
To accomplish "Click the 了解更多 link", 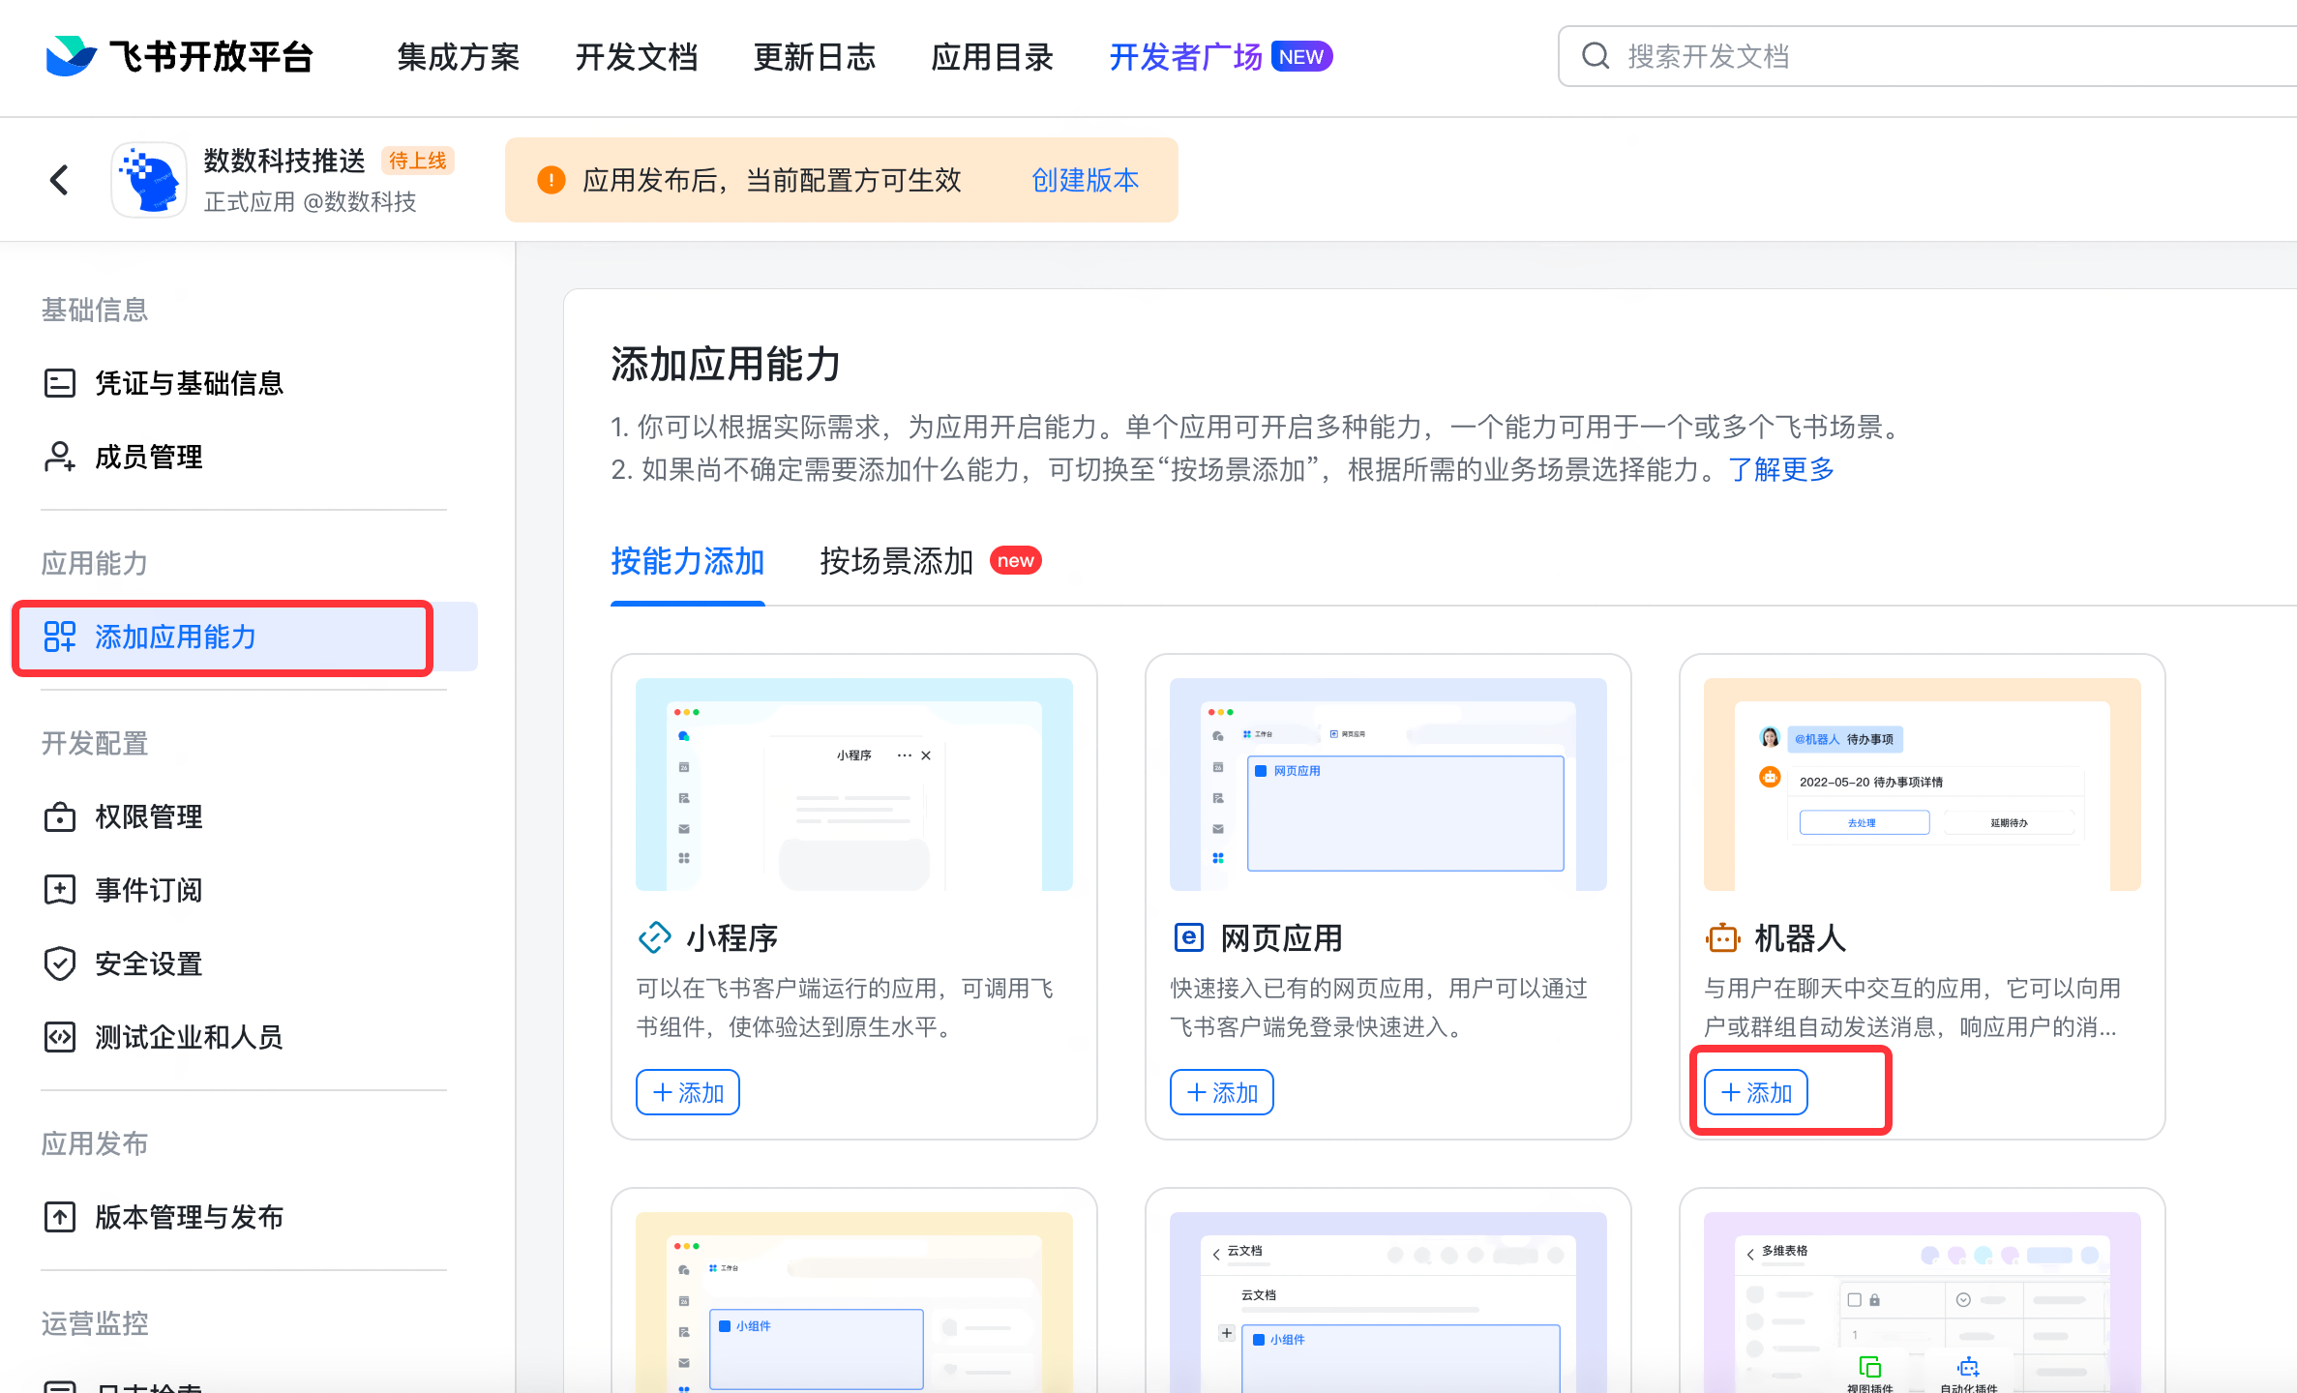I will tap(1780, 469).
